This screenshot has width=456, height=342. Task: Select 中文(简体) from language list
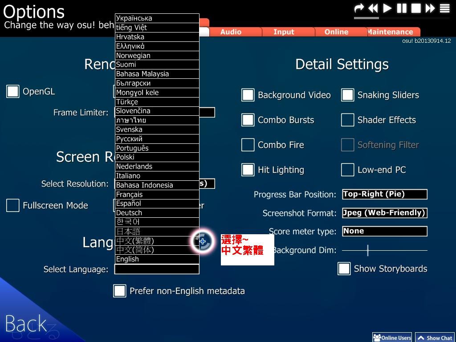157,250
